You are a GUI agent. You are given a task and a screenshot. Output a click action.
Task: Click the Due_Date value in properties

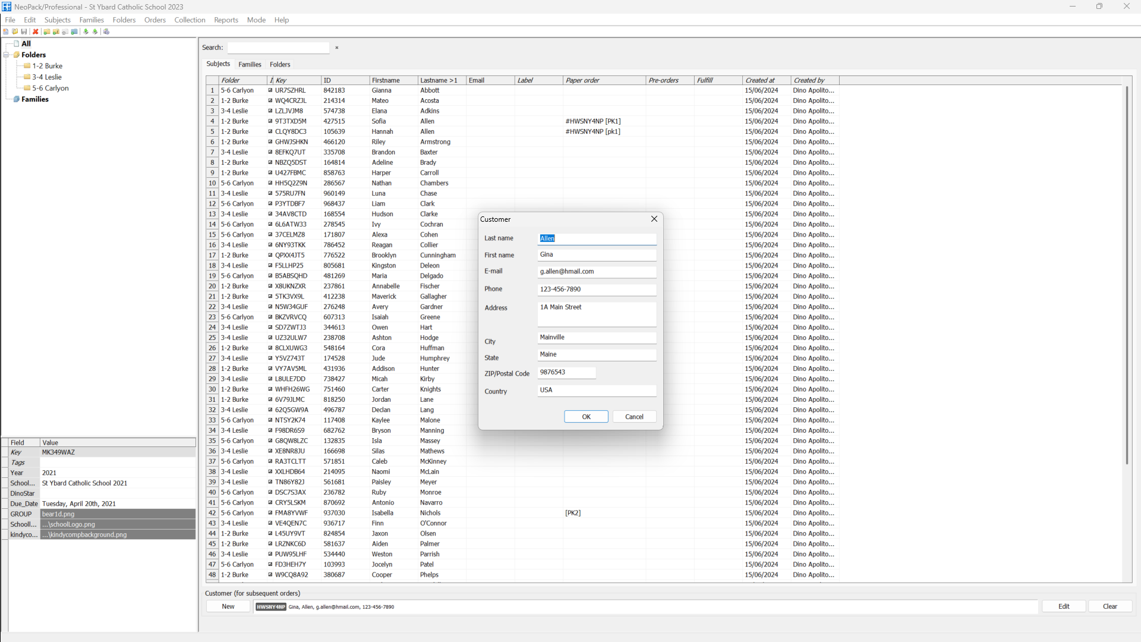click(x=118, y=503)
